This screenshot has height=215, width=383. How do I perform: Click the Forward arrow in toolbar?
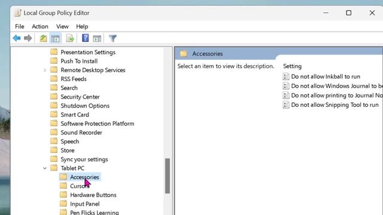(x=28, y=38)
